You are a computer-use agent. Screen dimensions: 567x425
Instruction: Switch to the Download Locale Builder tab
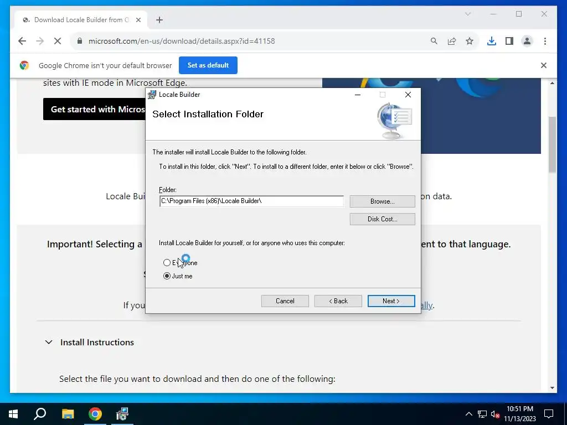click(81, 20)
